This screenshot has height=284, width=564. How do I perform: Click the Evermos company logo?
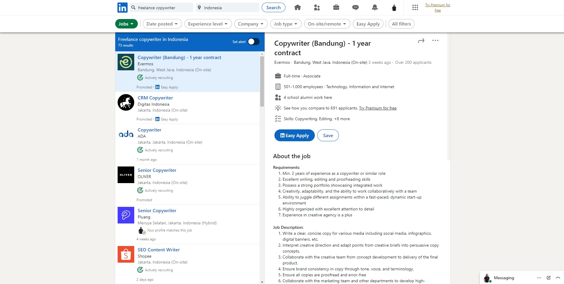point(126,62)
